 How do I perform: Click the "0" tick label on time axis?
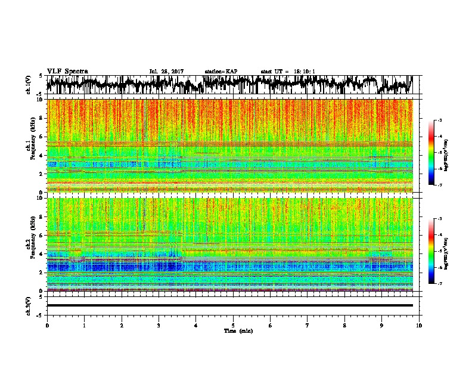coord(47,325)
